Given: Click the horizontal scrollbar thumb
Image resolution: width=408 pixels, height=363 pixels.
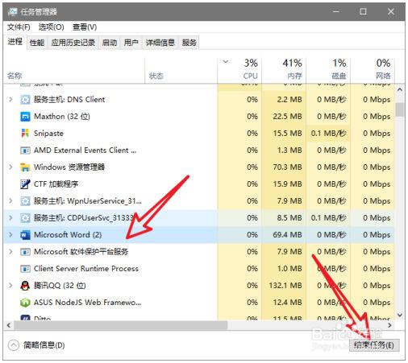Looking at the screenshot, I should [121, 325].
